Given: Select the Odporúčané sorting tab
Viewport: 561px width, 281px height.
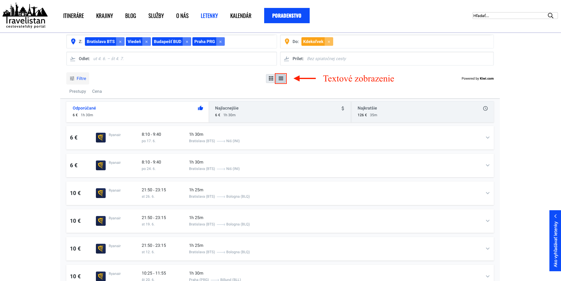Looking at the screenshot, I should 137,112.
